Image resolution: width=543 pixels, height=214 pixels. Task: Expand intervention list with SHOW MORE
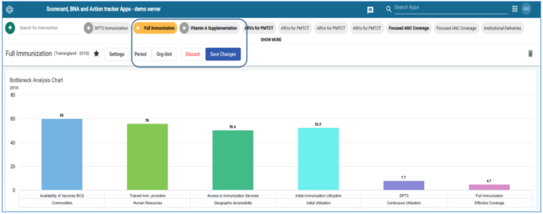pyautogui.click(x=271, y=40)
